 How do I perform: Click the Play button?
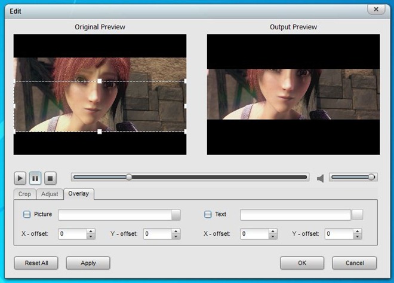[x=20, y=178]
